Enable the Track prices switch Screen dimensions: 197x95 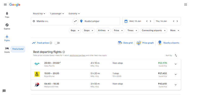pos(57,43)
